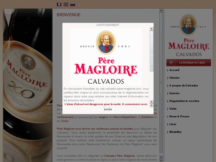Image resolution: width=216 pixels, height=162 pixels.
Task: Open Calvados Père Magloire link
Action: (119, 156)
